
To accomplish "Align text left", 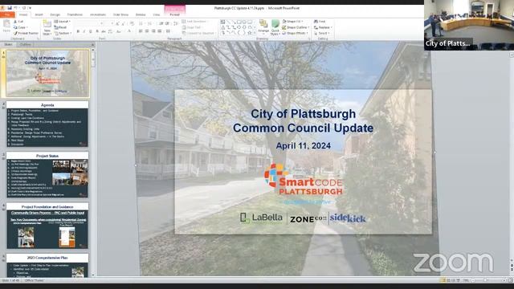I will click(x=141, y=31).
